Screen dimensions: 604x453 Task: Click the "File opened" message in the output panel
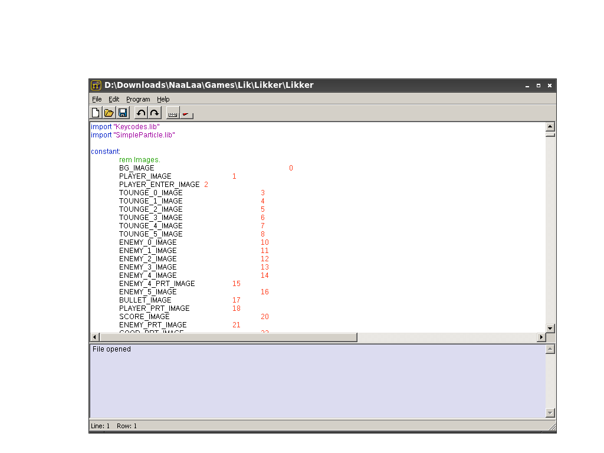pos(111,349)
